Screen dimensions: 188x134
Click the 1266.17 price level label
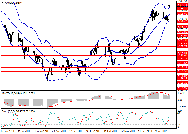(x=182, y=27)
